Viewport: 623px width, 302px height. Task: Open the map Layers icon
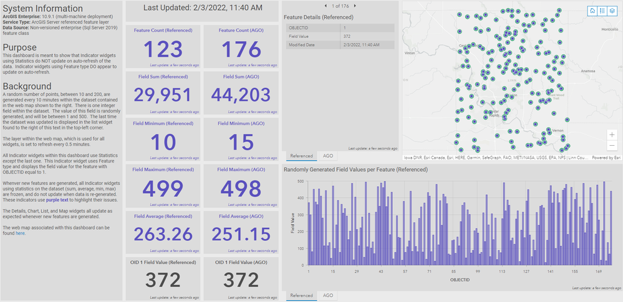(612, 11)
